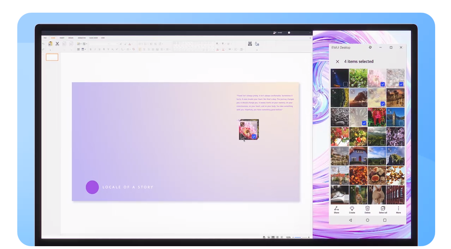451x249 pixels.
Task: Select the cobblestone photo checkbox
Action: (x=346, y=123)
